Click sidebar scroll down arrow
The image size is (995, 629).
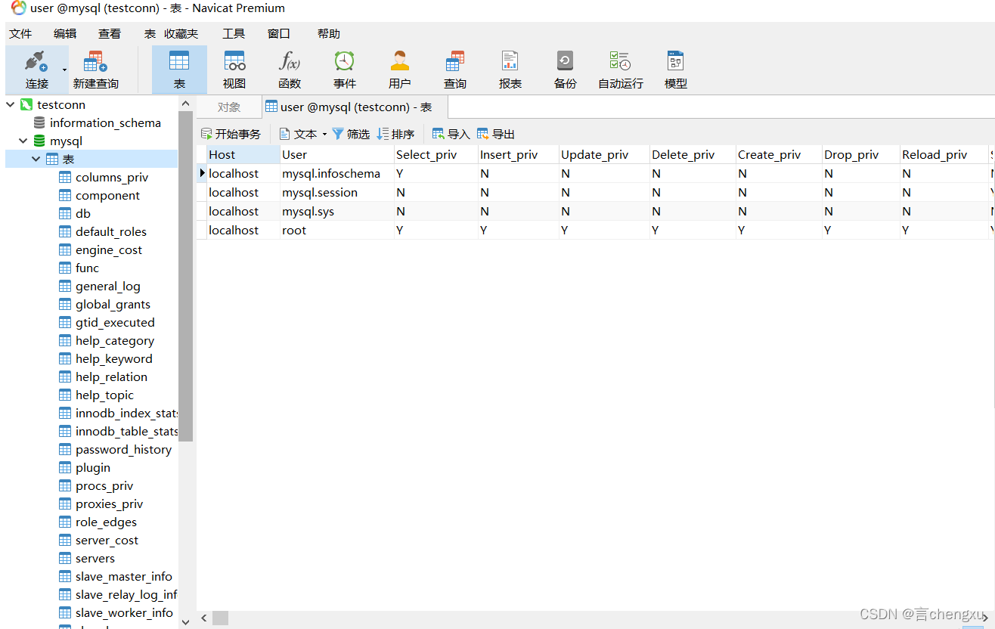[x=186, y=621]
